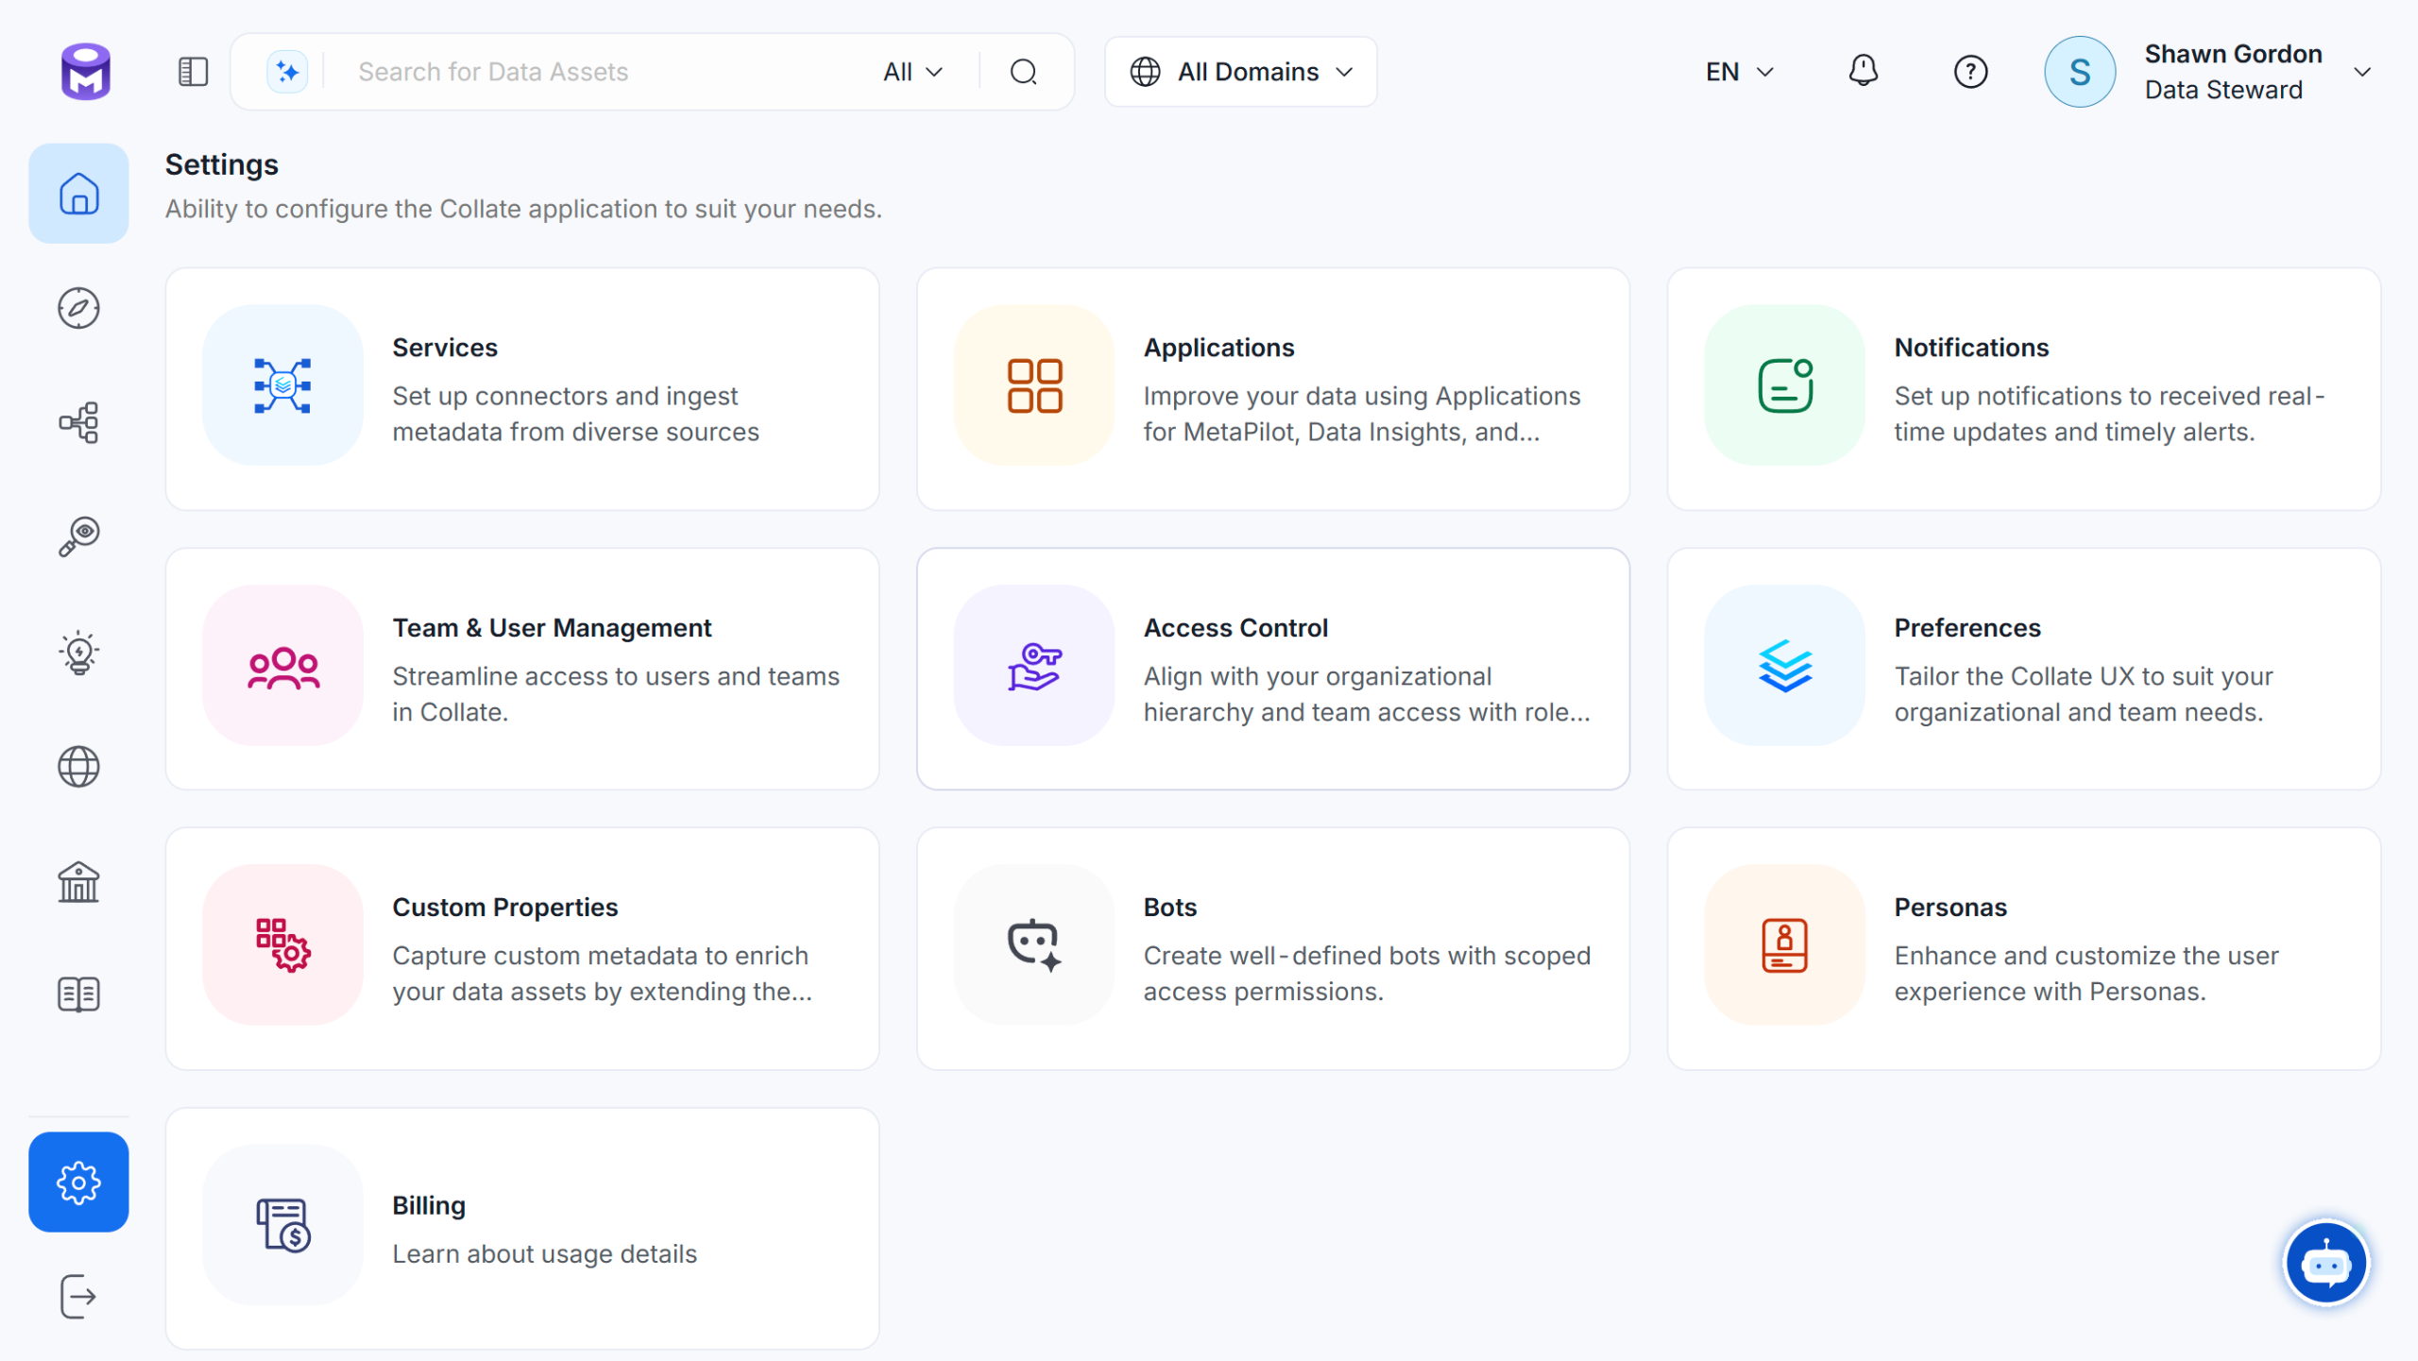
Task: Expand the All search filter dropdown
Action: pos(912,72)
